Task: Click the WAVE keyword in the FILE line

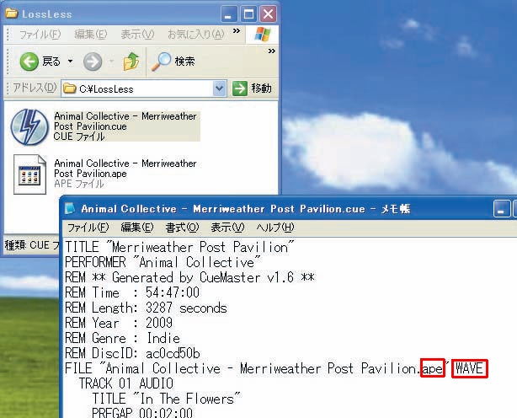Action: (x=469, y=368)
